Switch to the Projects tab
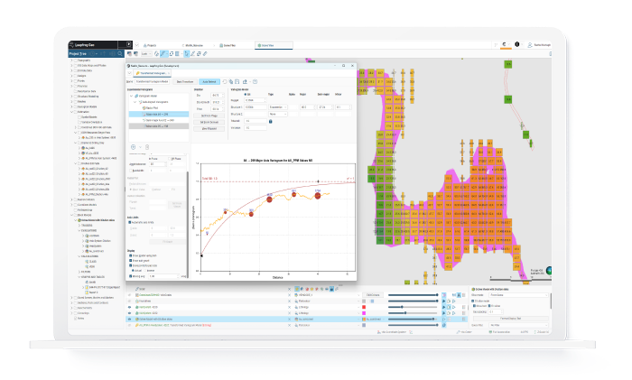The width and height of the screenshot is (632, 380). (150, 45)
